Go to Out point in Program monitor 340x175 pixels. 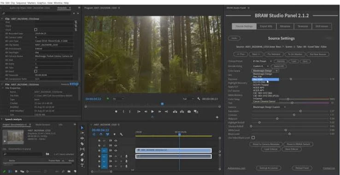[166, 112]
